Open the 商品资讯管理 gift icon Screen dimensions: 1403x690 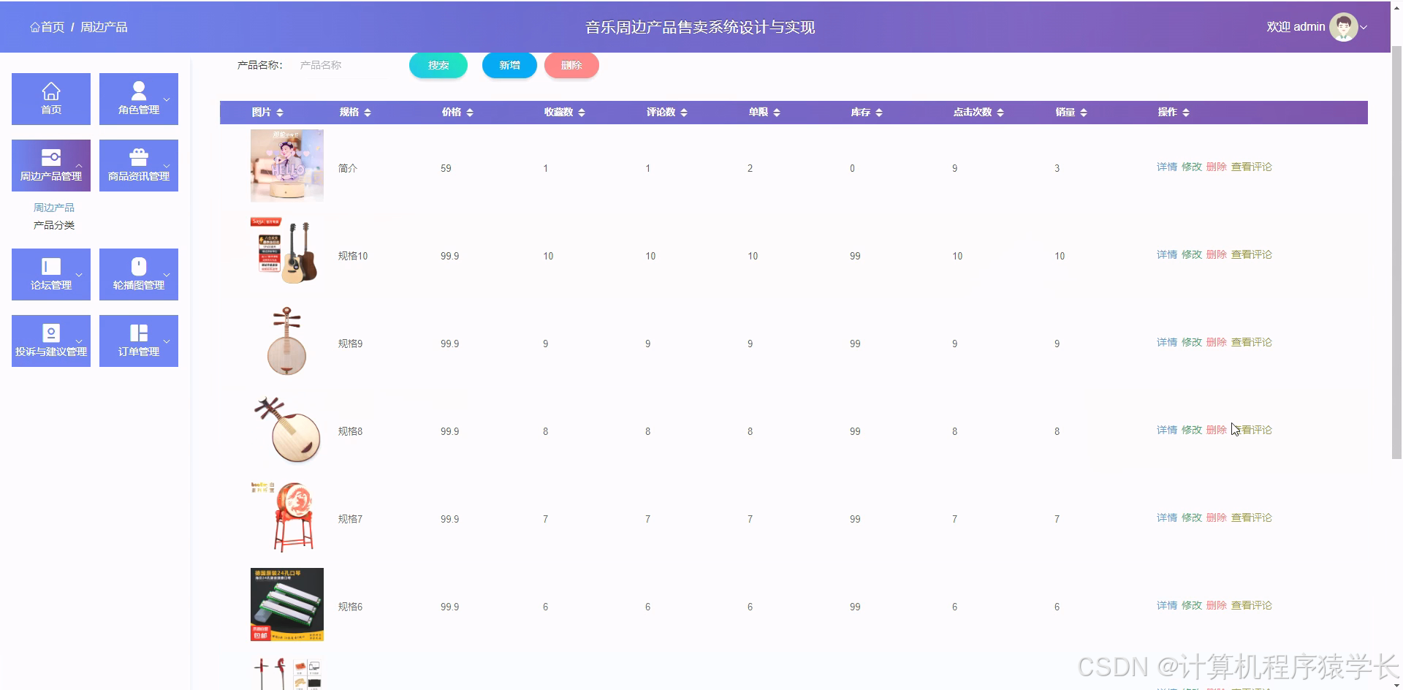(x=138, y=157)
